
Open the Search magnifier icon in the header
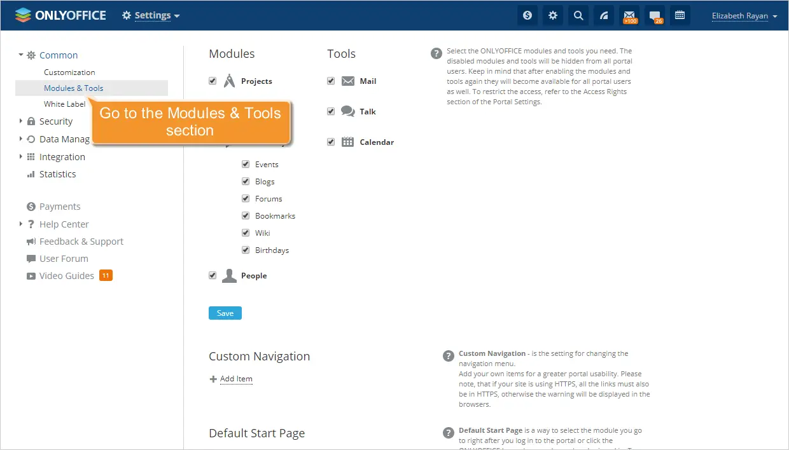pyautogui.click(x=578, y=15)
